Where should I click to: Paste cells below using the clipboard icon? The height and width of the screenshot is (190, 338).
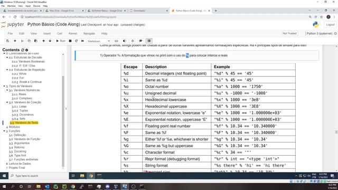tap(36, 41)
